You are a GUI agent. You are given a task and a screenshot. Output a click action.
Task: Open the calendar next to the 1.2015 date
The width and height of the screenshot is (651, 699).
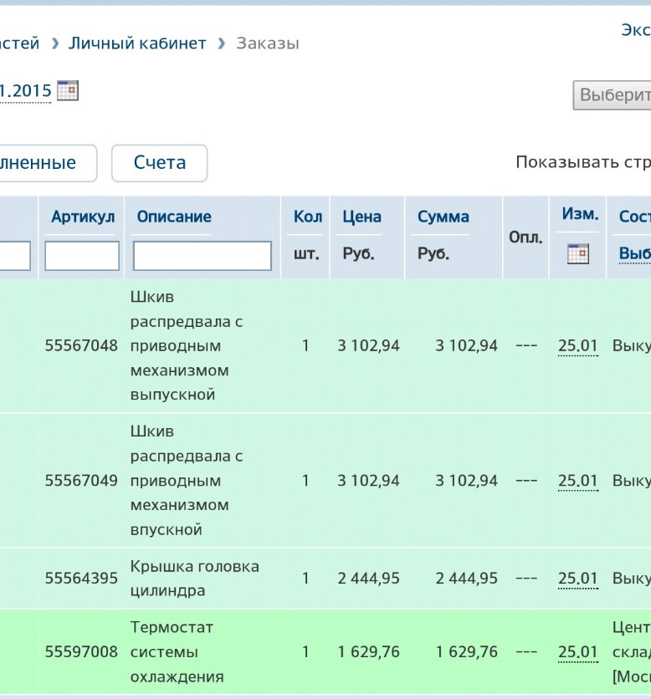[68, 90]
